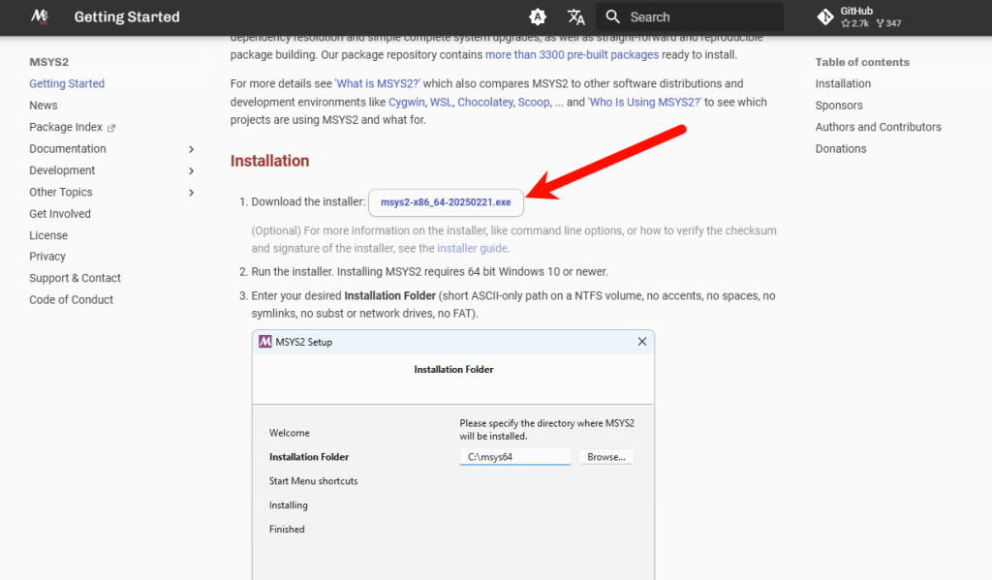
Task: Click the GitHub git logo icon
Action: coord(825,17)
